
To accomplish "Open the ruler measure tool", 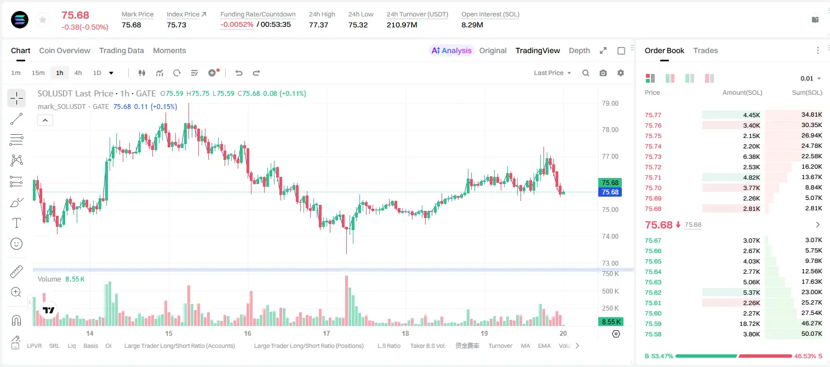I will click(x=16, y=271).
